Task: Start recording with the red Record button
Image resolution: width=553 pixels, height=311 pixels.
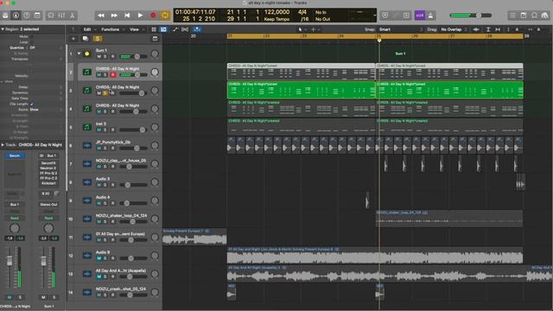Action: 153,16
